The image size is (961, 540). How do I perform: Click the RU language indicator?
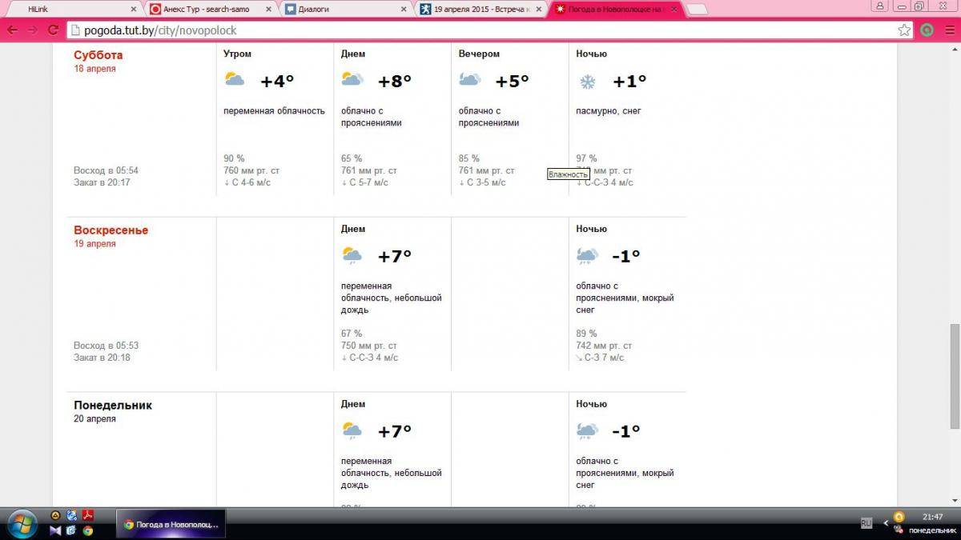click(x=867, y=522)
